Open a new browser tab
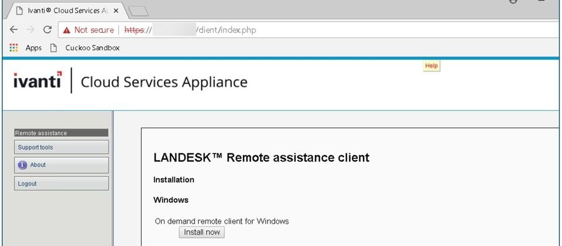Image resolution: width=562 pixels, height=246 pixels. (x=138, y=12)
